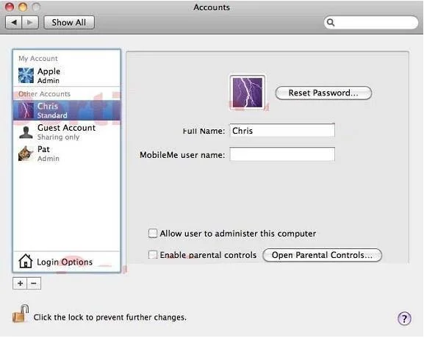Check Enable parental controls
424x338 pixels.
[153, 255]
